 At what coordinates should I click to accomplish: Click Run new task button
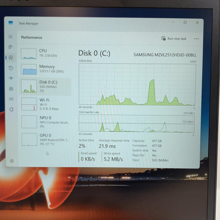(x=174, y=39)
